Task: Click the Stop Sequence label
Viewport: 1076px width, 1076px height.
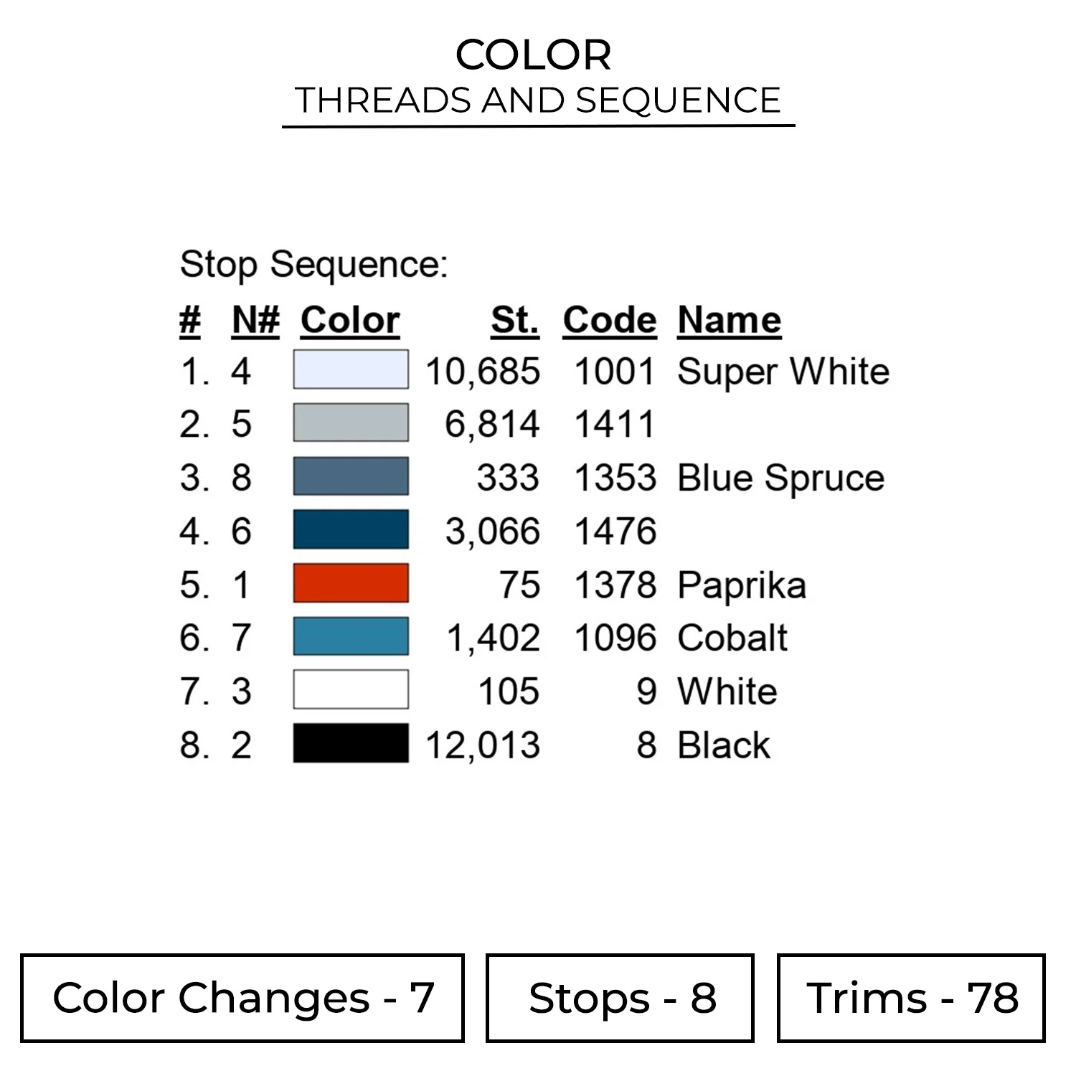Action: (313, 265)
